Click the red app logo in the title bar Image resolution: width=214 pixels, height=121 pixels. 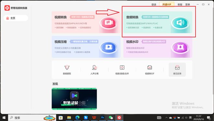(7, 8)
